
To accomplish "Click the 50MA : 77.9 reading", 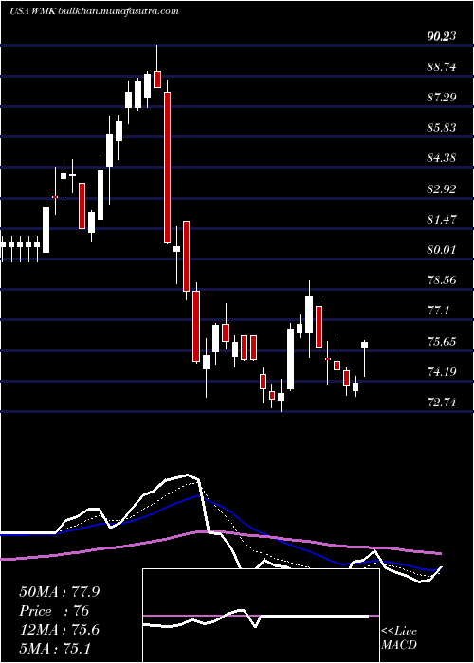I will [x=59, y=592].
